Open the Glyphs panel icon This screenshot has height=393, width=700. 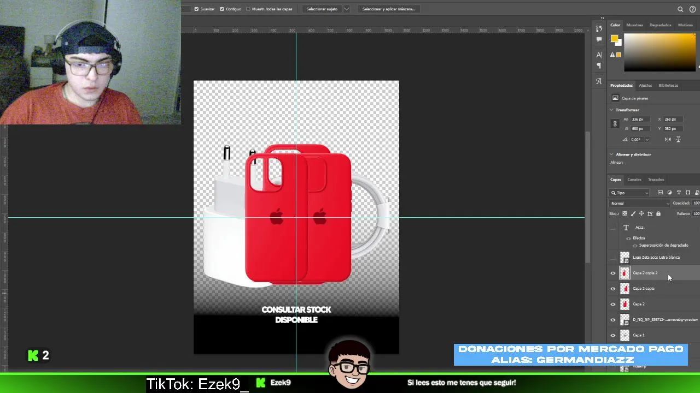(x=599, y=81)
